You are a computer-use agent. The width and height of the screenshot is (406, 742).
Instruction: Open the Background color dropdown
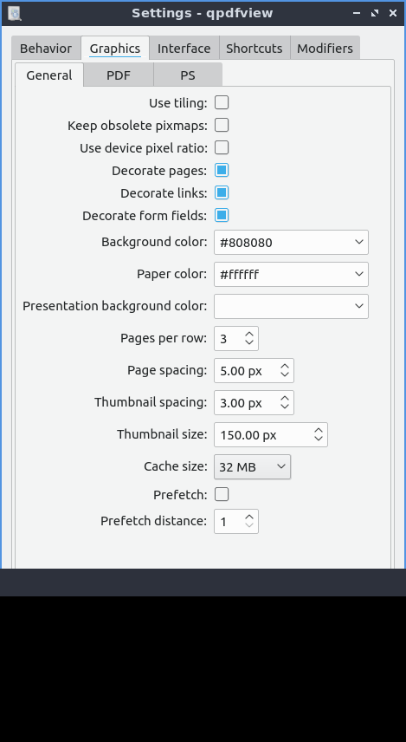[x=291, y=243]
